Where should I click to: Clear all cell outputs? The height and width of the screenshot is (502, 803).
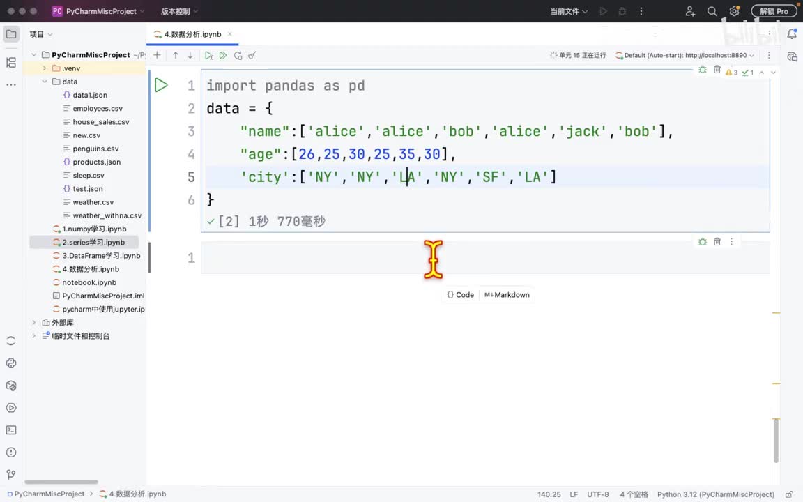tap(252, 55)
